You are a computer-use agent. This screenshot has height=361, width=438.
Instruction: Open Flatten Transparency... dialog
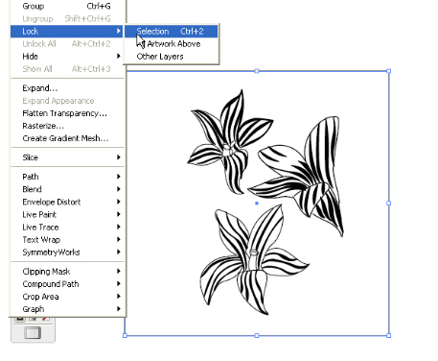pyautogui.click(x=67, y=113)
